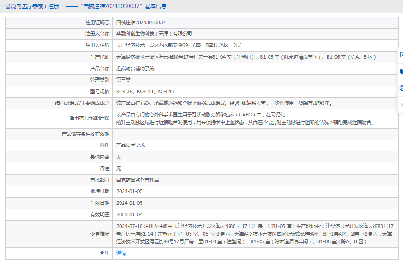Click the printer icon in the side toolbar
Viewport: 403px width, 262px height.
coord(402,88)
